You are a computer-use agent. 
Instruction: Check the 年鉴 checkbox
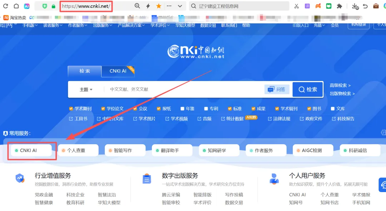tap(182, 109)
